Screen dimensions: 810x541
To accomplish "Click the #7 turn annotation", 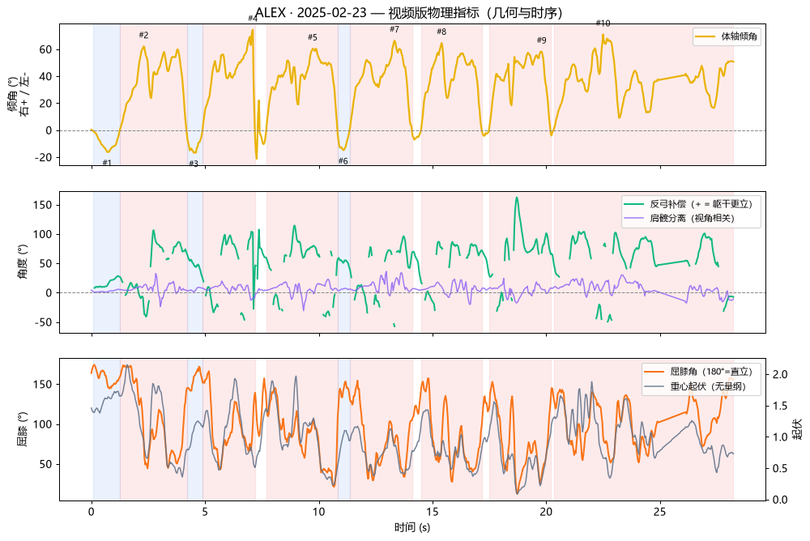I will 394,29.
